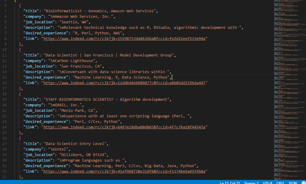The height and width of the screenshot is (184, 306).
Task: Place cursor in "Menlo Park, CA" location value
Action: (77, 110)
